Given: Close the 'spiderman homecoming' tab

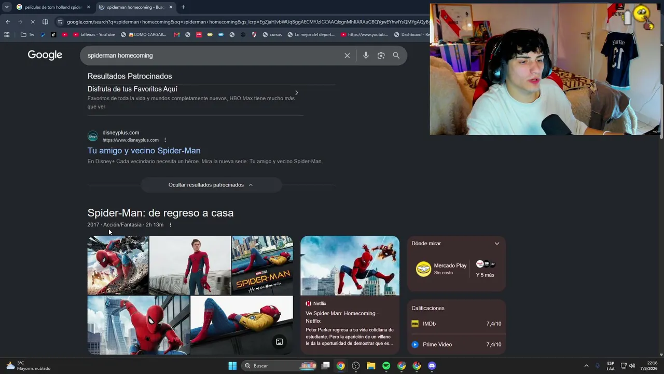Looking at the screenshot, I should tap(171, 7).
